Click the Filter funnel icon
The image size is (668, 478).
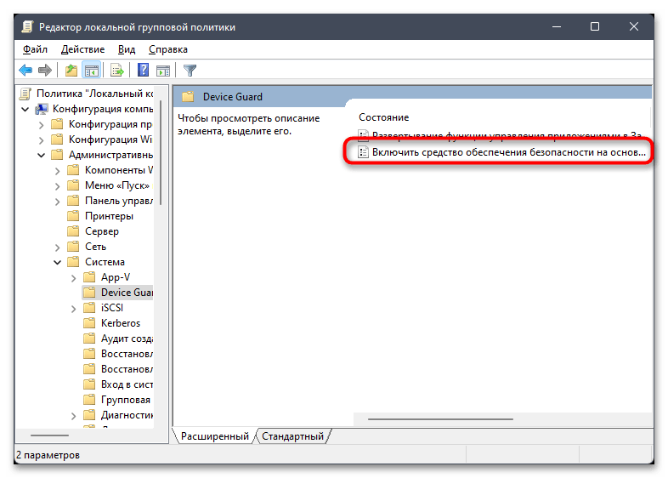coord(190,70)
